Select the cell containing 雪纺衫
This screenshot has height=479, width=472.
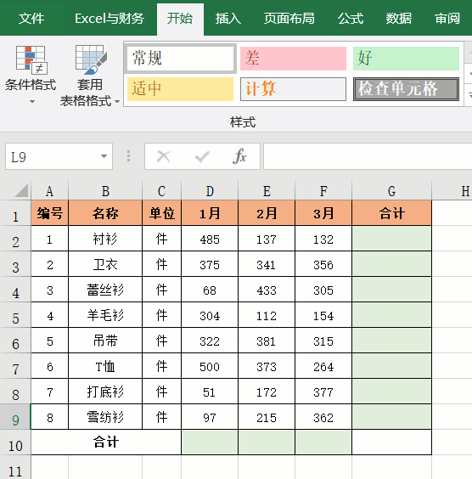pyautogui.click(x=105, y=417)
